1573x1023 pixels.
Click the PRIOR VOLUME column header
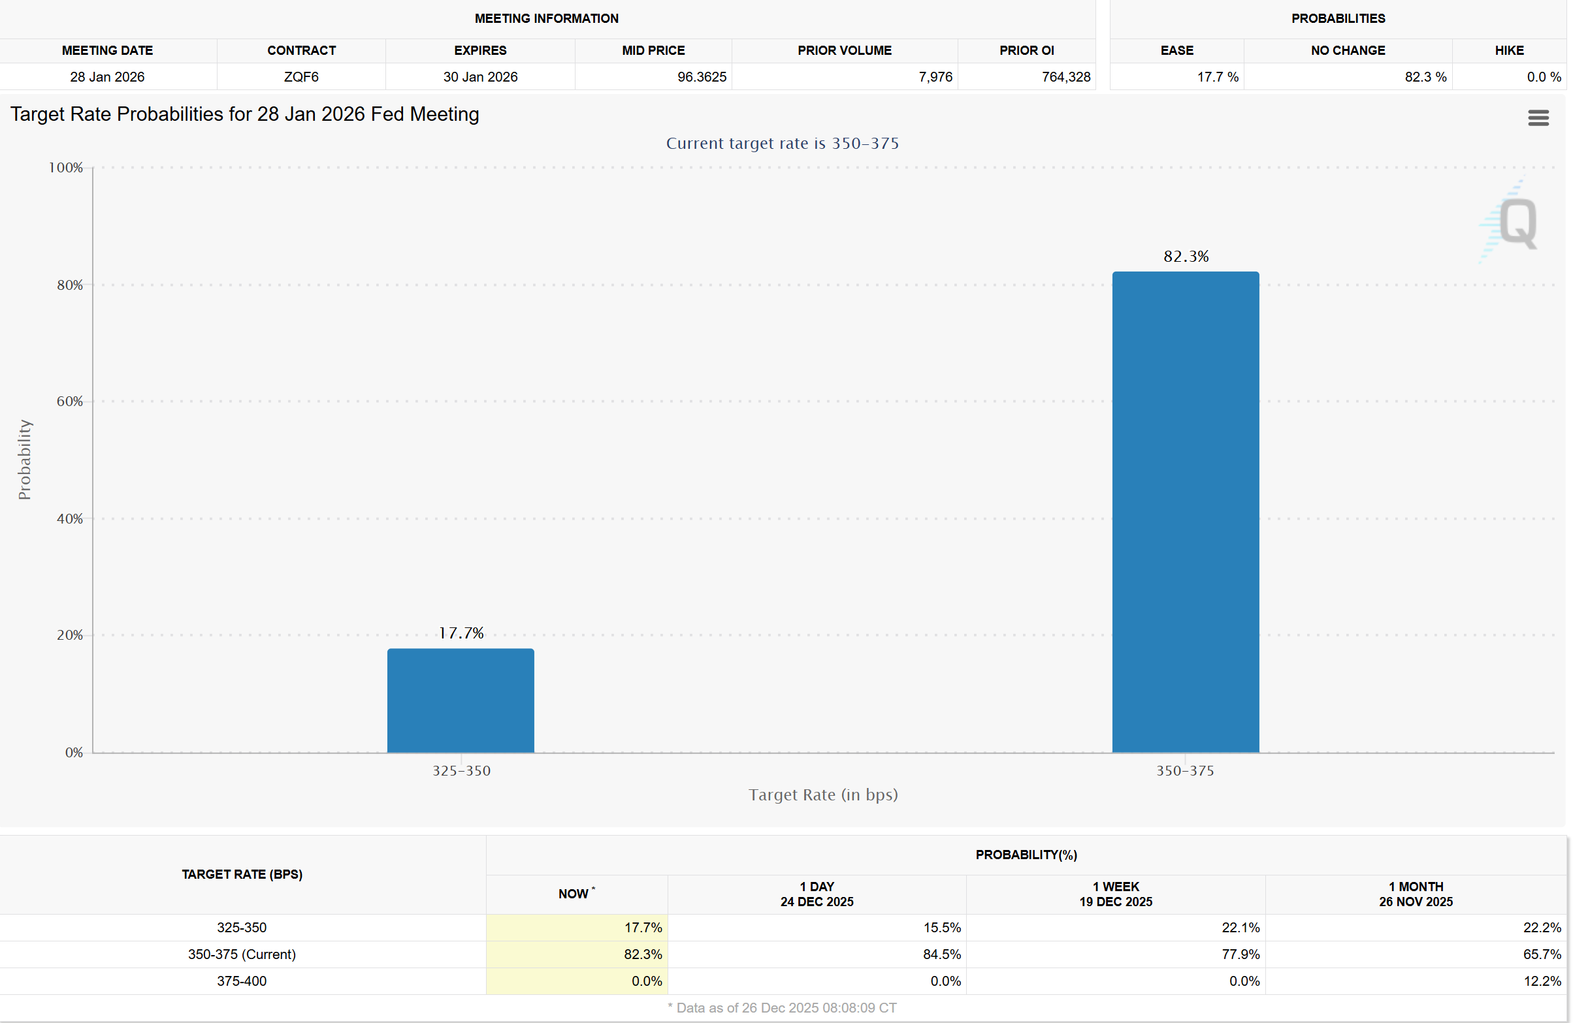pyautogui.click(x=844, y=50)
